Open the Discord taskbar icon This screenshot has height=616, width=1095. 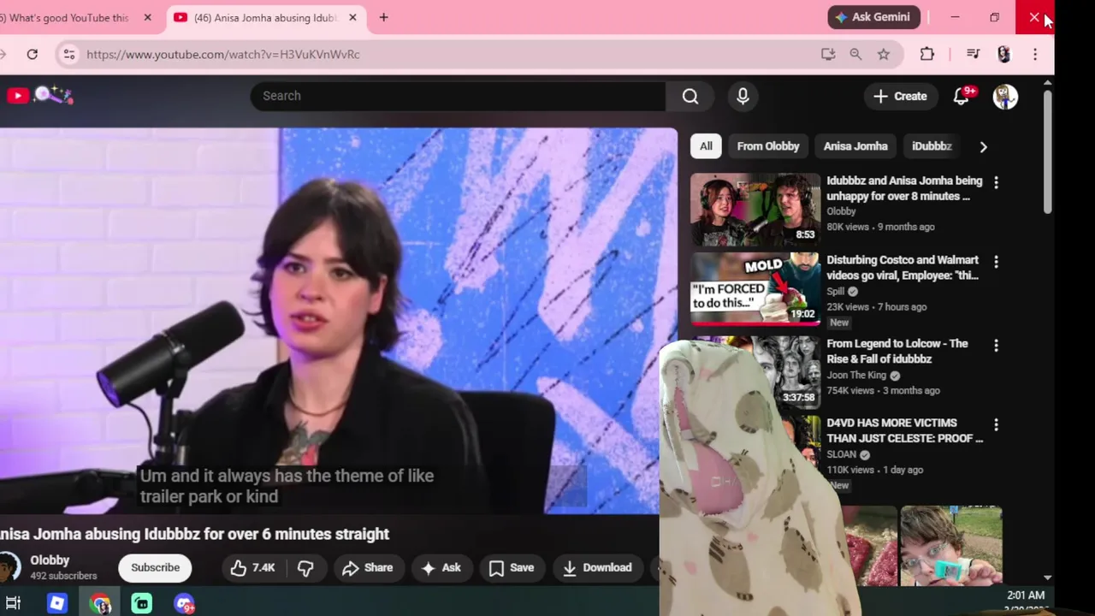[x=184, y=603]
